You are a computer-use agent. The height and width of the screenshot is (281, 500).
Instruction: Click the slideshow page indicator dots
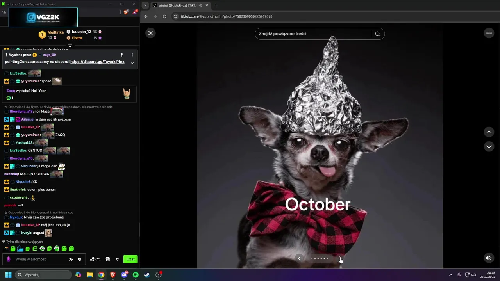(x=320, y=258)
